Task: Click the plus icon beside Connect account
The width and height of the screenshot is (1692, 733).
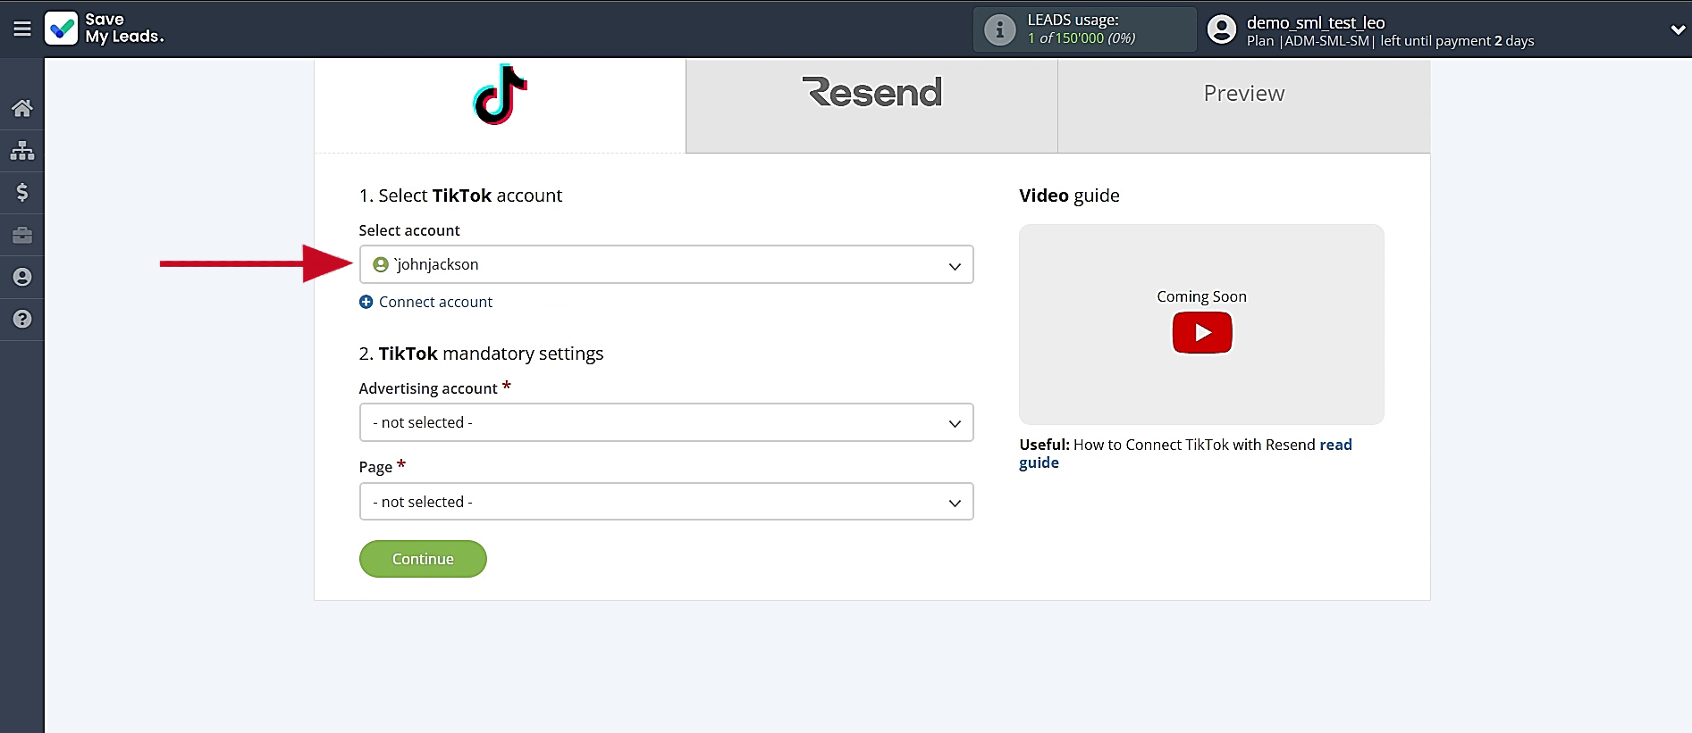Action: tap(366, 302)
